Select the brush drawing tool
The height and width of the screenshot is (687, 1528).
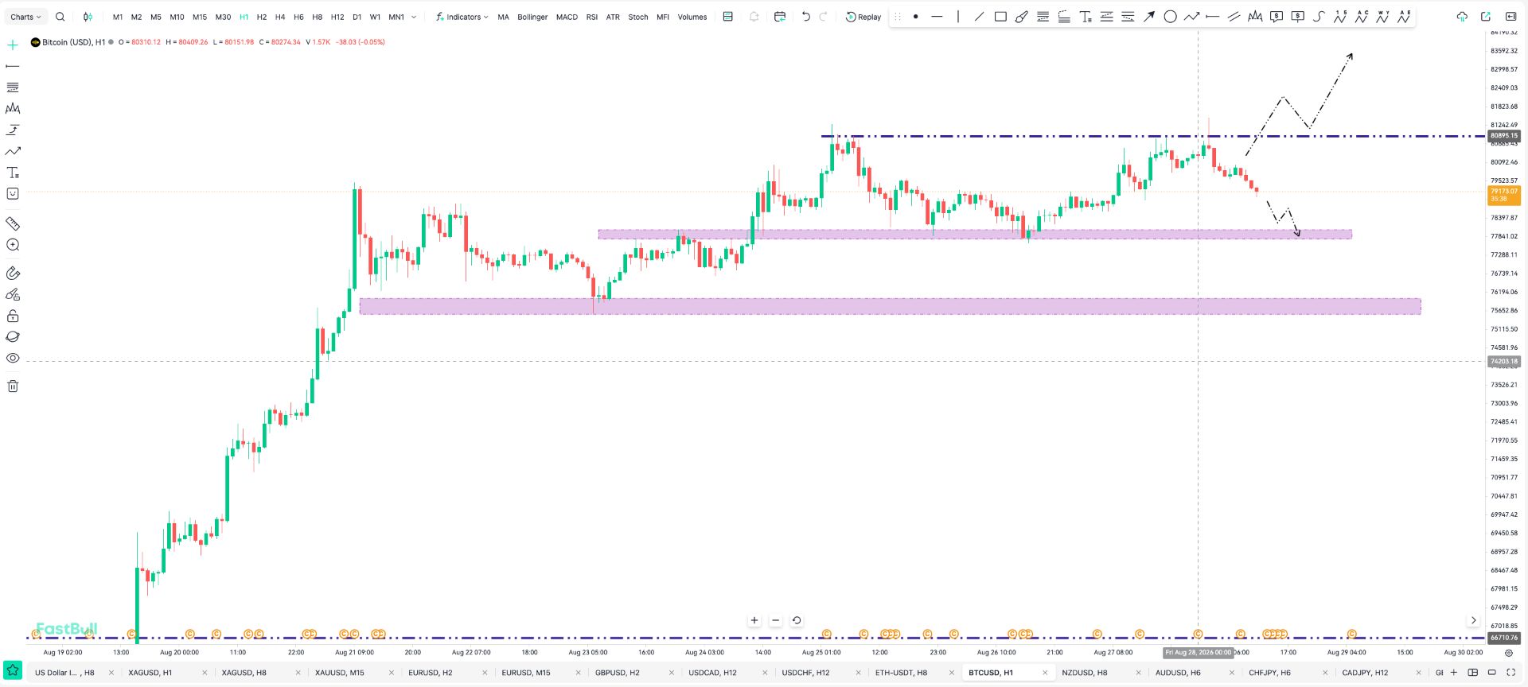point(1022,17)
